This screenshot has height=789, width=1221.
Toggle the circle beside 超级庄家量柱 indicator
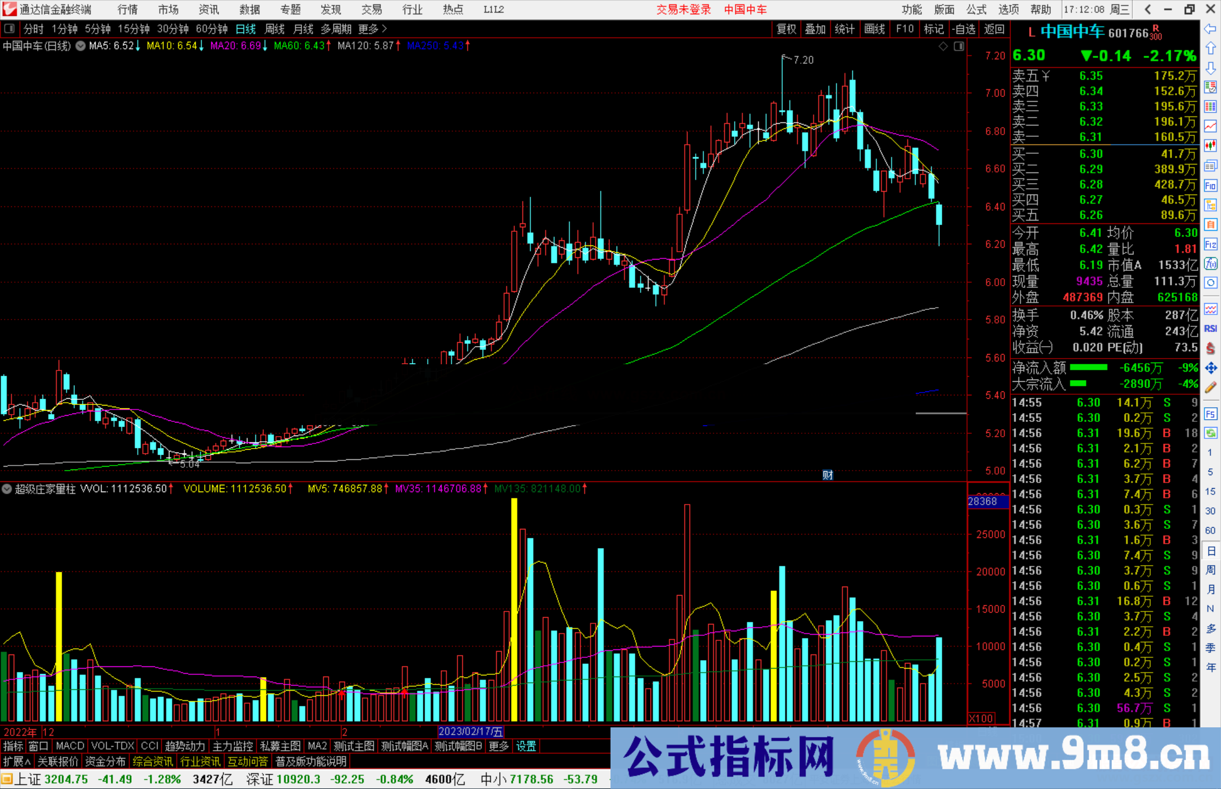tap(7, 489)
